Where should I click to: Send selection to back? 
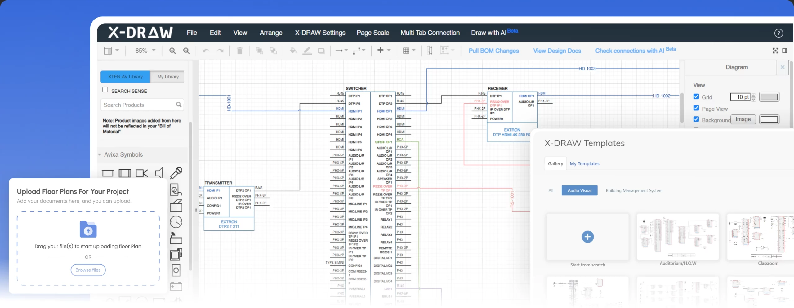[273, 51]
